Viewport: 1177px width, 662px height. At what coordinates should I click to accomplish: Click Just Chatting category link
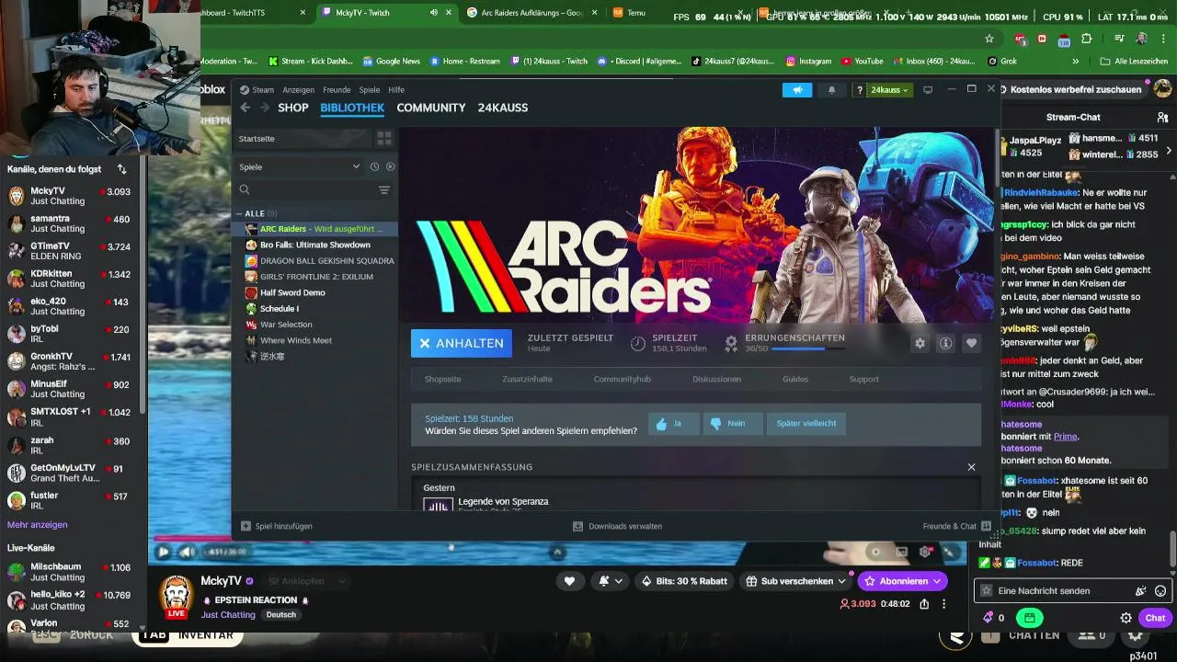pos(228,615)
